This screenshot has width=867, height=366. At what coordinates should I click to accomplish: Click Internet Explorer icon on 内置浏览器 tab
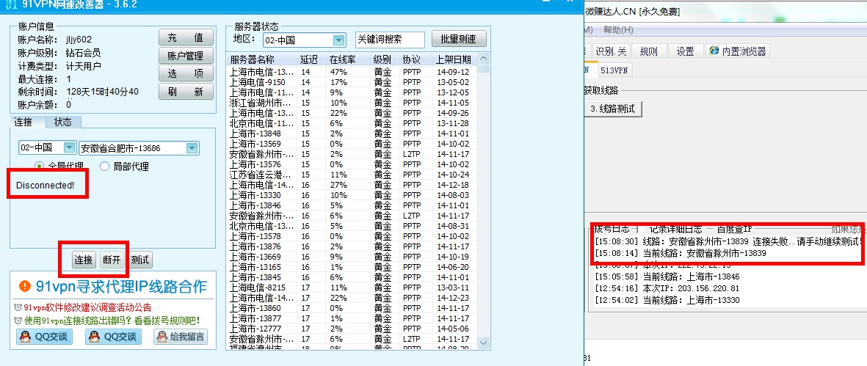pyautogui.click(x=714, y=51)
